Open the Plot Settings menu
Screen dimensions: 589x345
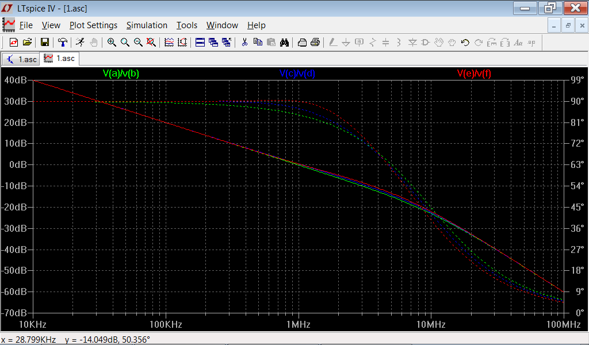point(93,25)
